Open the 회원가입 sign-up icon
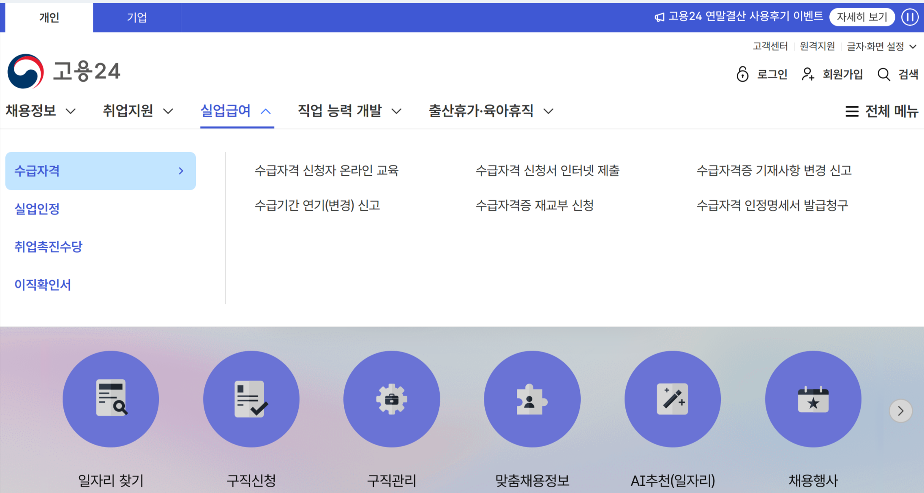924x493 pixels. pyautogui.click(x=808, y=74)
